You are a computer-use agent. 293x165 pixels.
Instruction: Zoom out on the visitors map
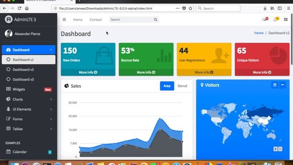click(x=280, y=149)
